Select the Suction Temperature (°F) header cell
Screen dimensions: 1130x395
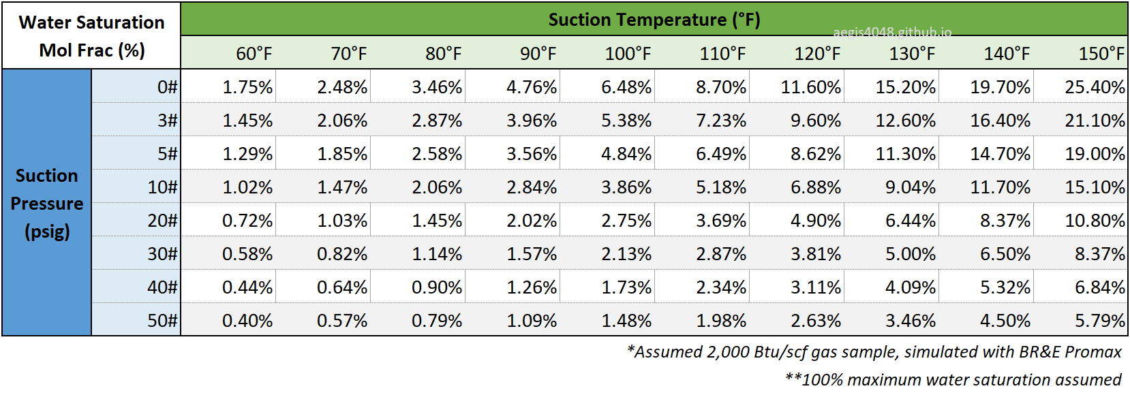click(654, 19)
